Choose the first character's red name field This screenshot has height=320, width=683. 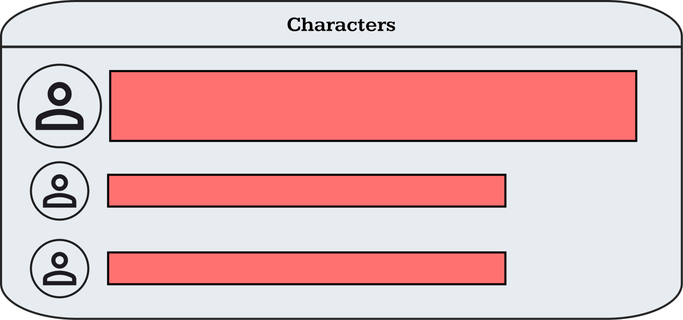(373, 106)
